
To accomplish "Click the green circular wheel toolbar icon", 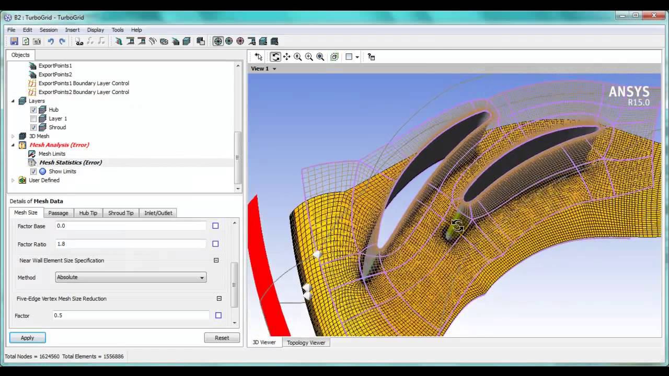I will pos(229,41).
